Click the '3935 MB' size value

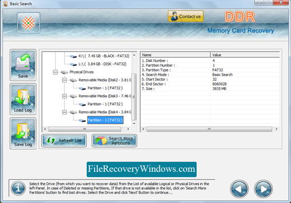219,89
